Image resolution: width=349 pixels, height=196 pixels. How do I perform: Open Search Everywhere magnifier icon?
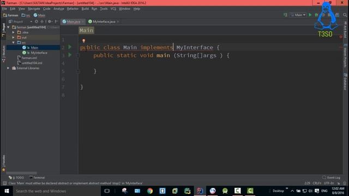(x=345, y=15)
